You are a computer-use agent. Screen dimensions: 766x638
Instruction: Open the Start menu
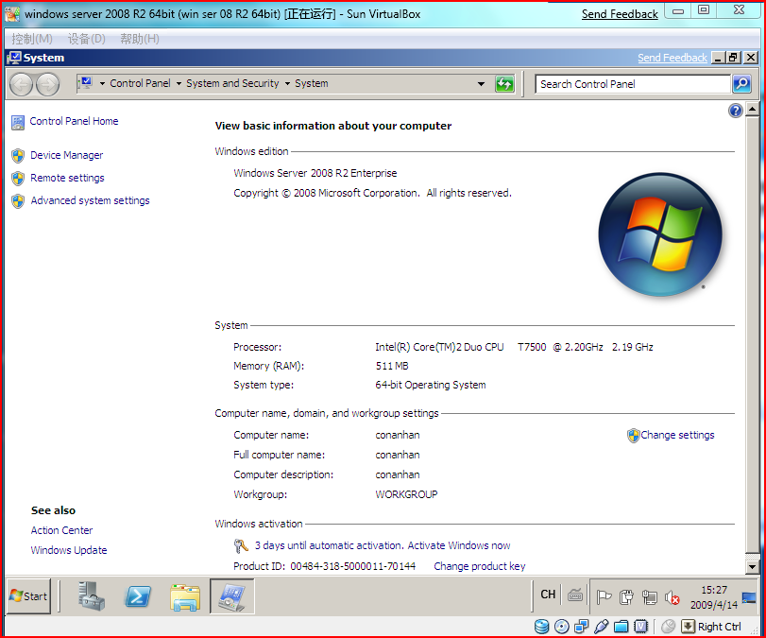[x=29, y=596]
